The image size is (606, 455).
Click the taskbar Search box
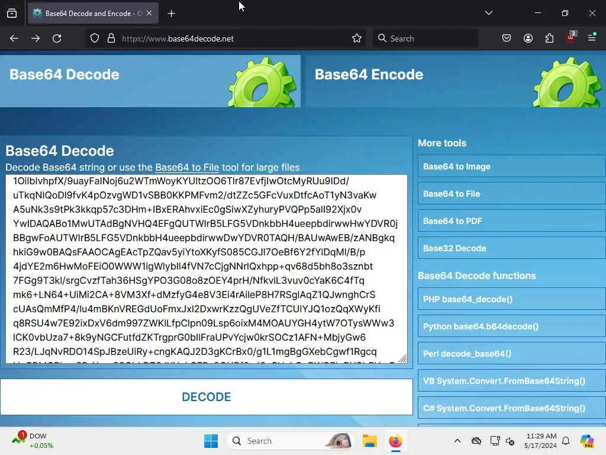(291, 441)
